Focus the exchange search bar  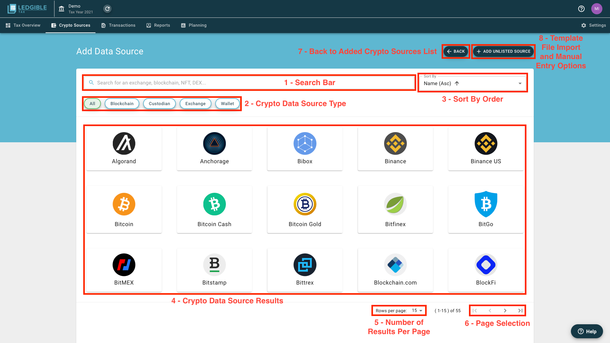point(249,83)
